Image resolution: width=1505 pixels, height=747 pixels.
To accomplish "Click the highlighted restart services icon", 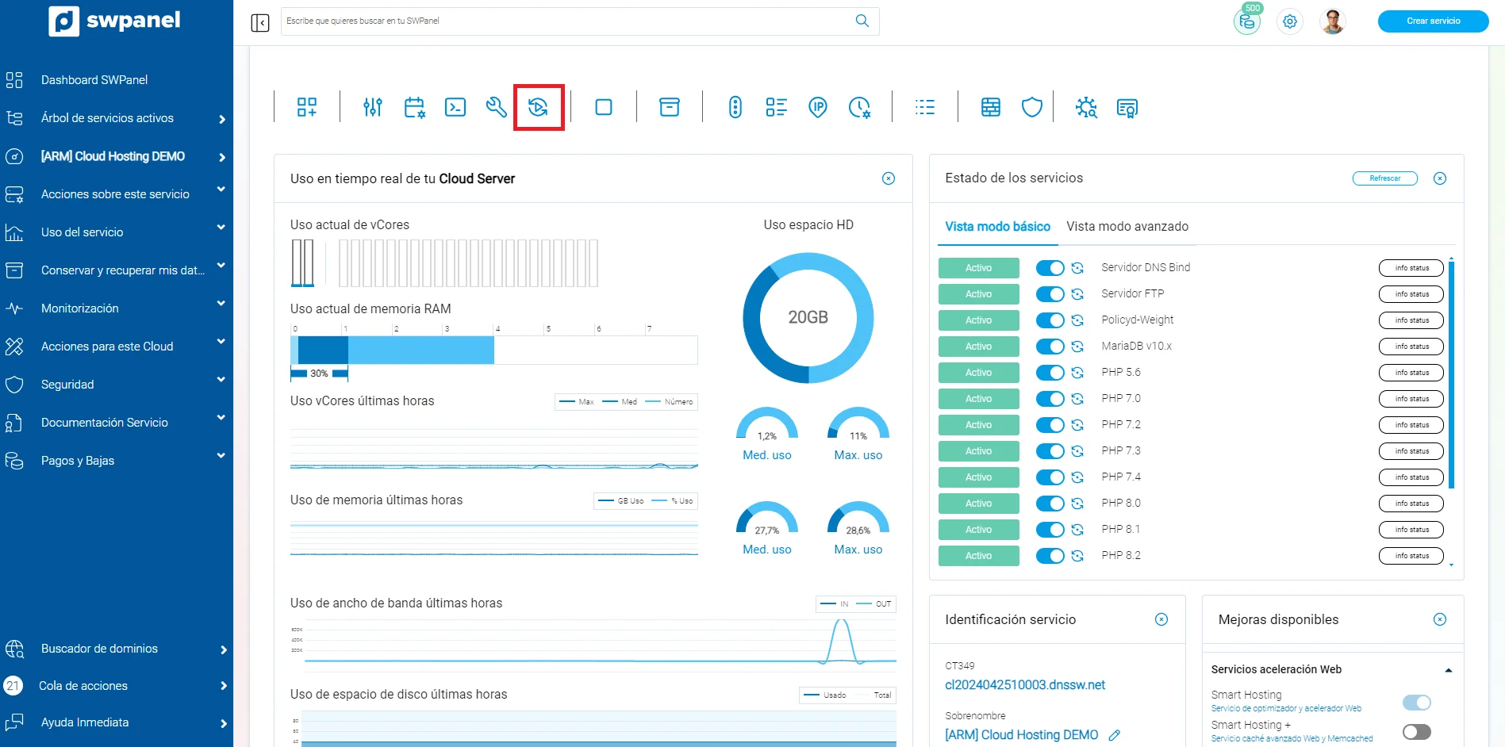I will pos(538,107).
